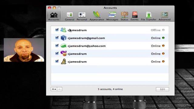Open the File Transfer preferences pane
The image size is (194, 109).
coord(149,16)
